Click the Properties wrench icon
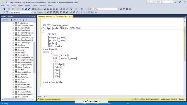This screenshot has height=105, width=187. [x=124, y=9]
